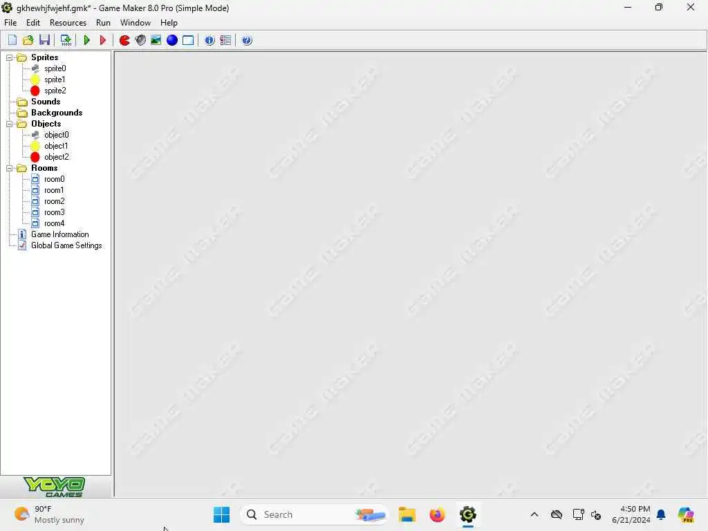Run in debug mode with the red arrow
Image resolution: width=708 pixels, height=531 pixels.
point(103,40)
